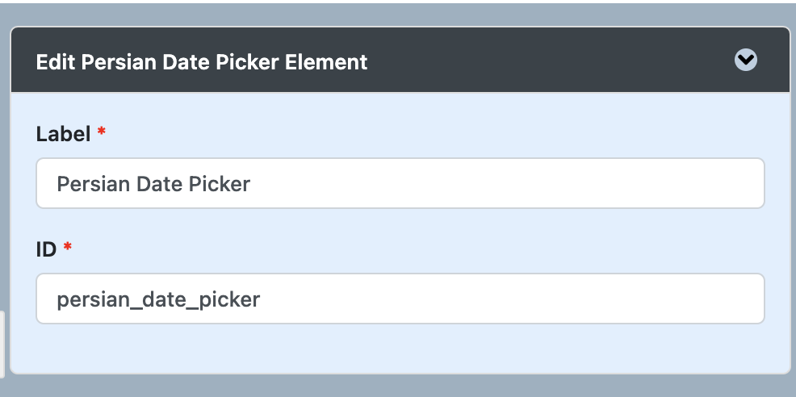This screenshot has width=796, height=397.
Task: Focus the Label input field
Action: [x=400, y=183]
